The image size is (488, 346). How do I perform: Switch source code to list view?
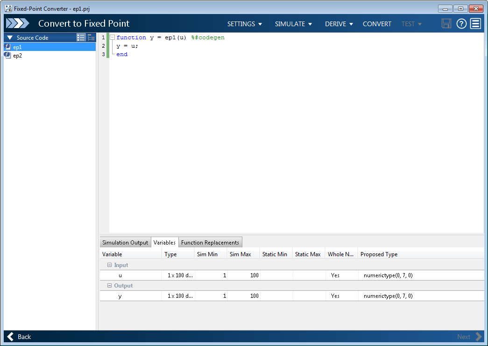click(x=81, y=37)
